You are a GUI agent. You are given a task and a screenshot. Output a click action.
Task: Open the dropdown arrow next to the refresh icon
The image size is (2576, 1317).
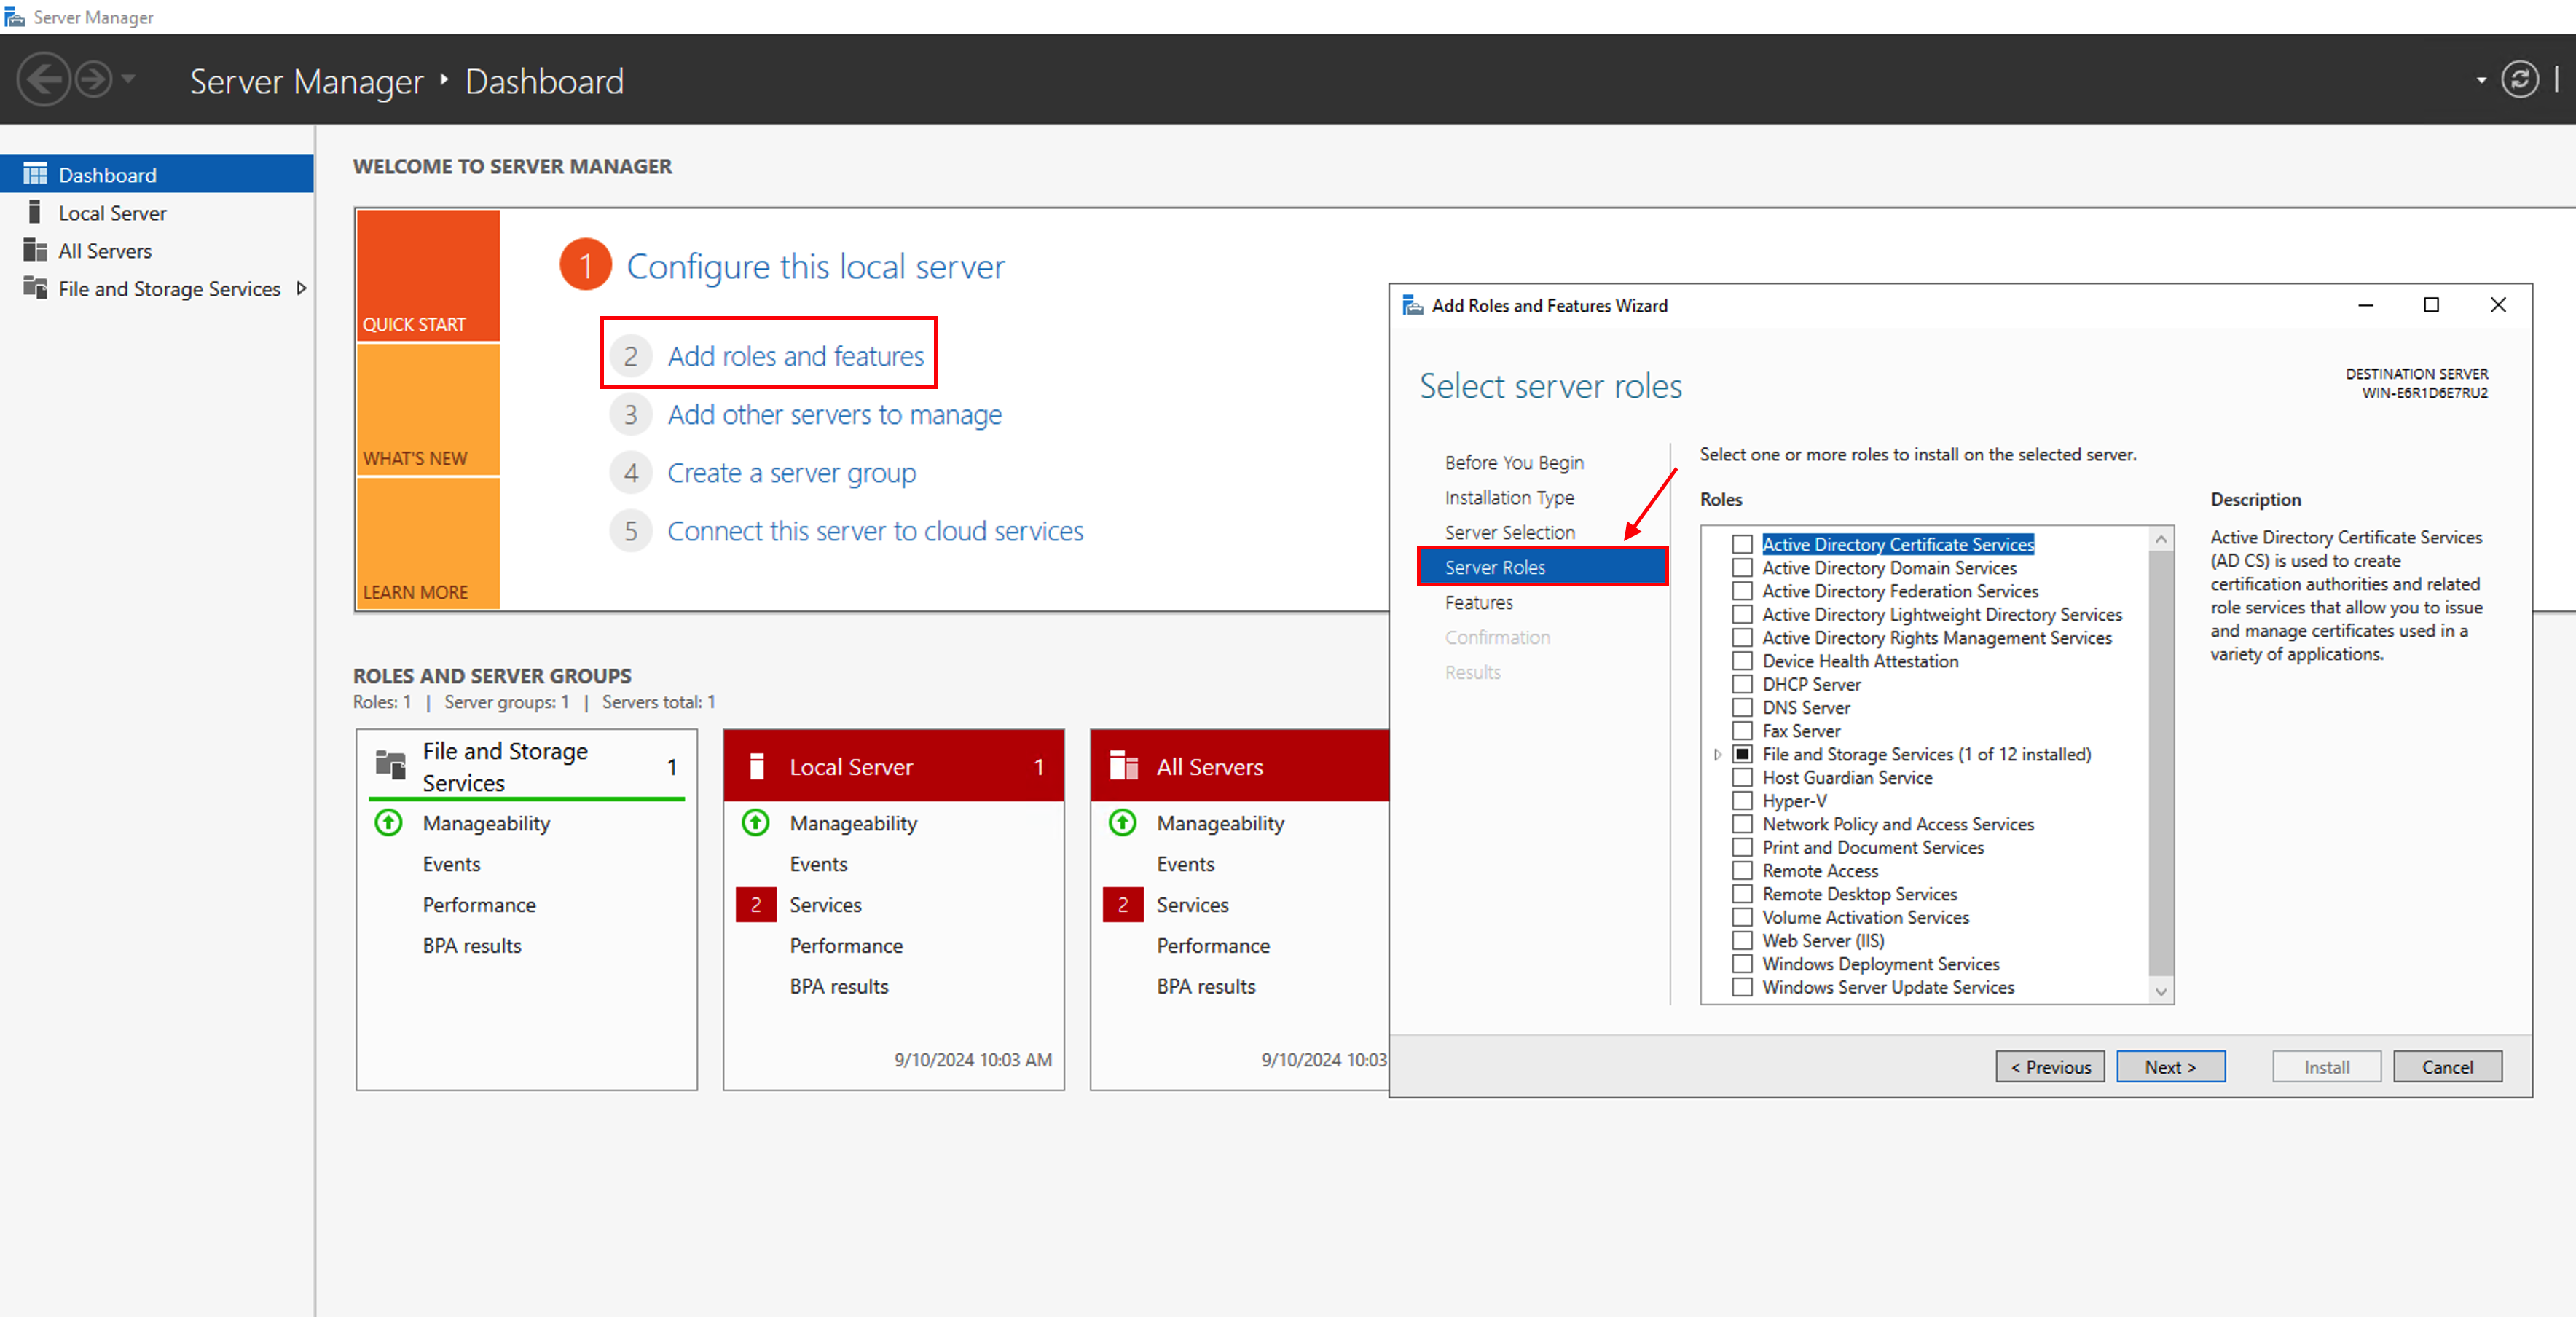(2481, 80)
